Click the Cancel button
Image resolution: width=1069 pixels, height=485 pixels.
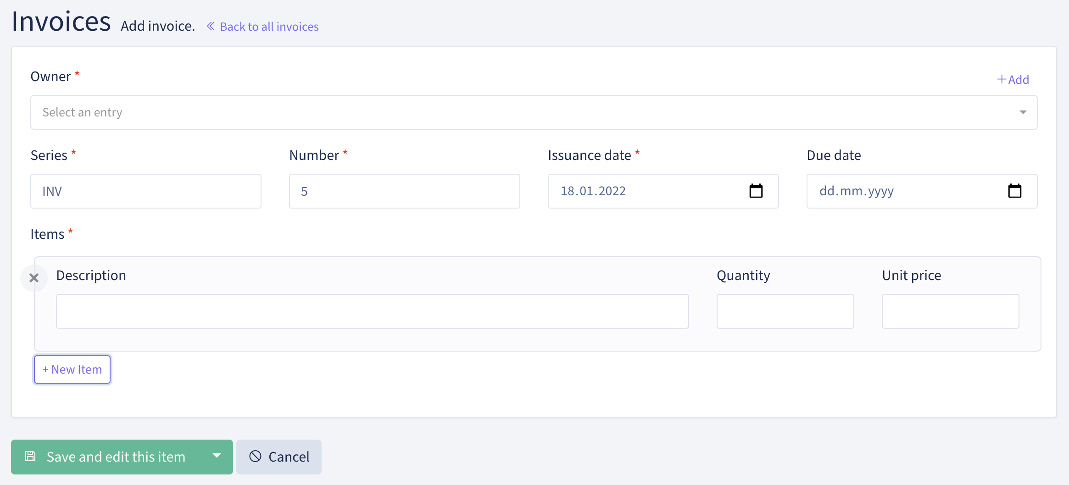[x=279, y=457]
